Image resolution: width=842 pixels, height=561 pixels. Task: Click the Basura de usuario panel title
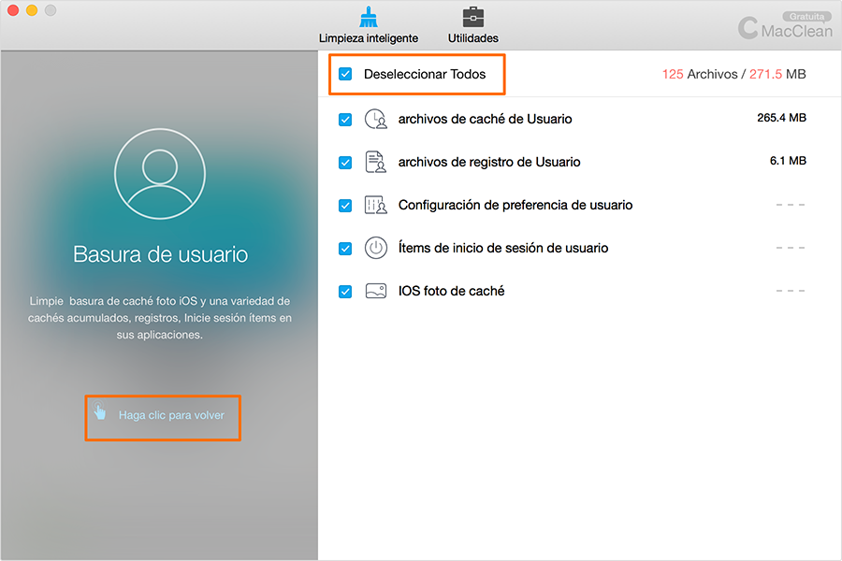click(x=159, y=253)
